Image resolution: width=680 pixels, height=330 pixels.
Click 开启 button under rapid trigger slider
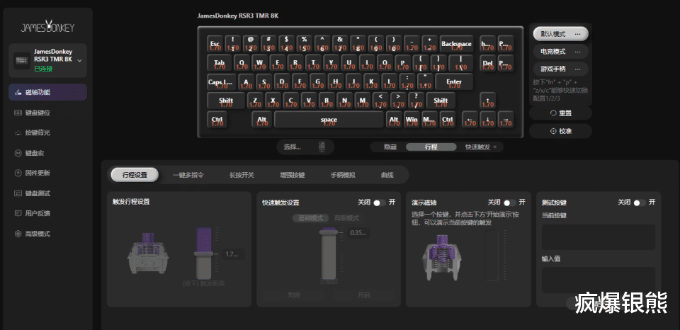pyautogui.click(x=364, y=295)
